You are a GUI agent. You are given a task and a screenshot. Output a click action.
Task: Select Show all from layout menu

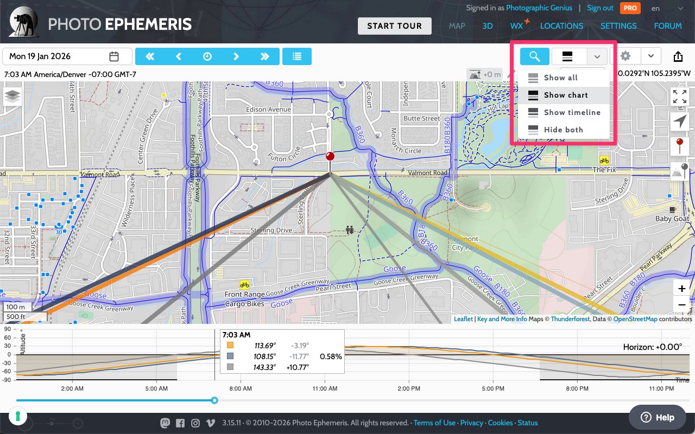(x=565, y=78)
